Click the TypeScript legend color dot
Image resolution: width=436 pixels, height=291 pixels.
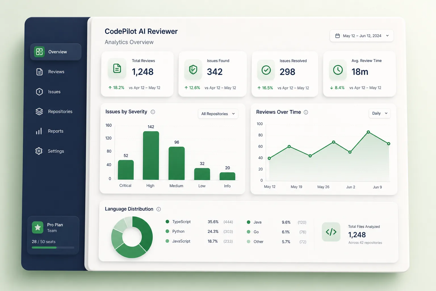(167, 222)
